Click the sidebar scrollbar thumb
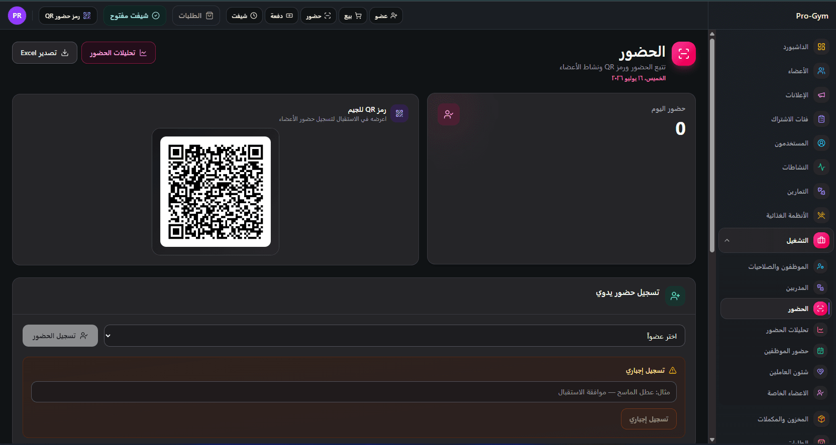836x445 pixels. pos(712,145)
